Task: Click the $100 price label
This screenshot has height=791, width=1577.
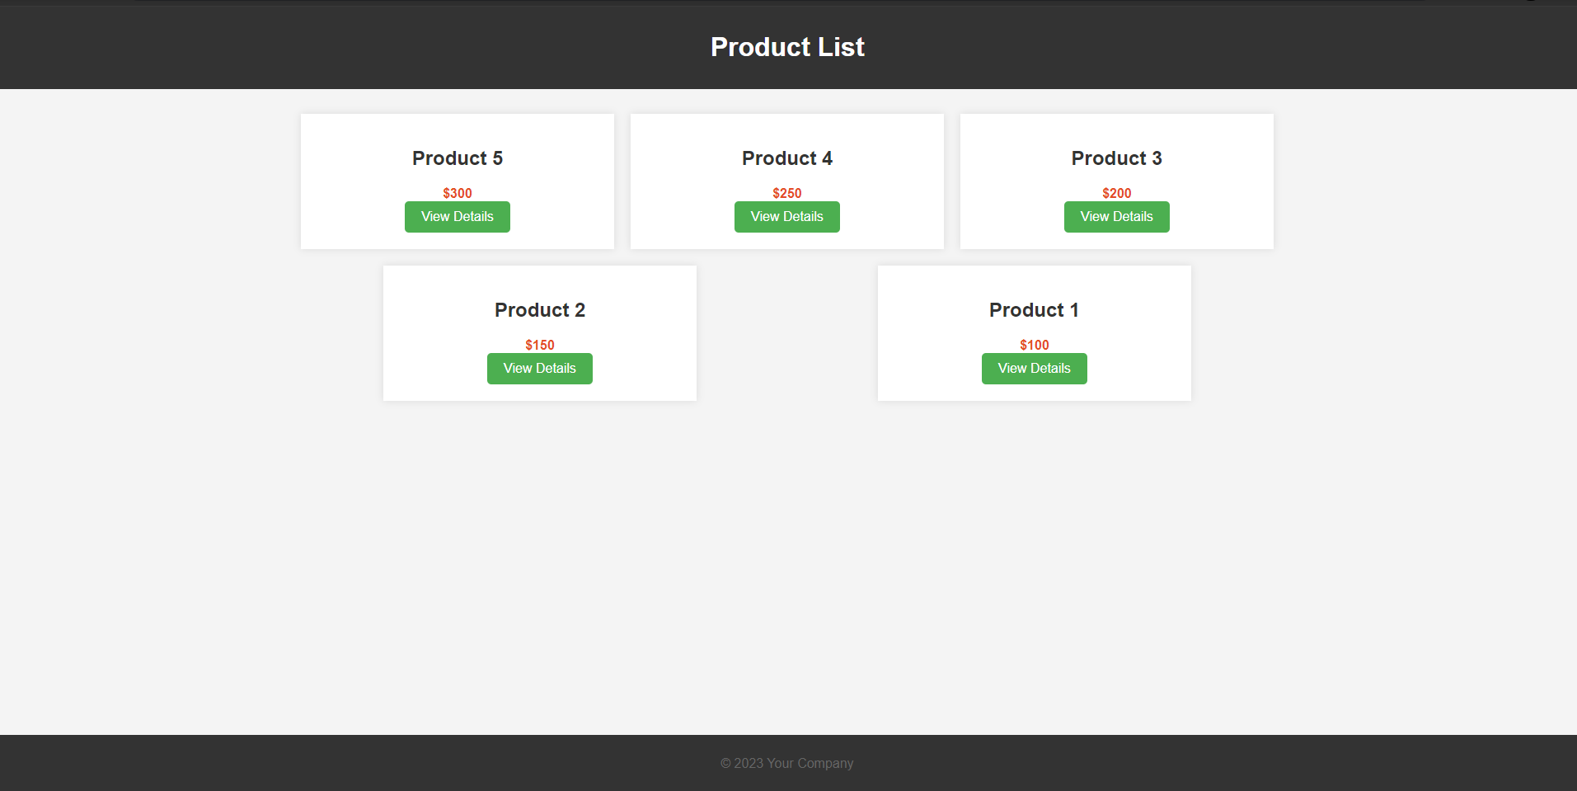Action: coord(1034,345)
